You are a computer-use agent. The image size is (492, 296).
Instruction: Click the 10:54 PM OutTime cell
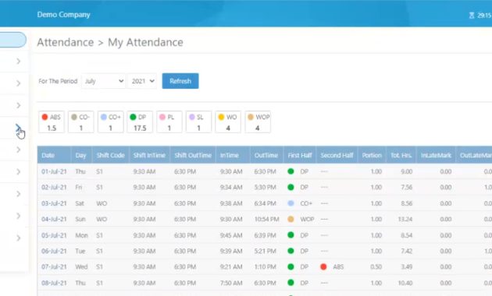point(267,219)
